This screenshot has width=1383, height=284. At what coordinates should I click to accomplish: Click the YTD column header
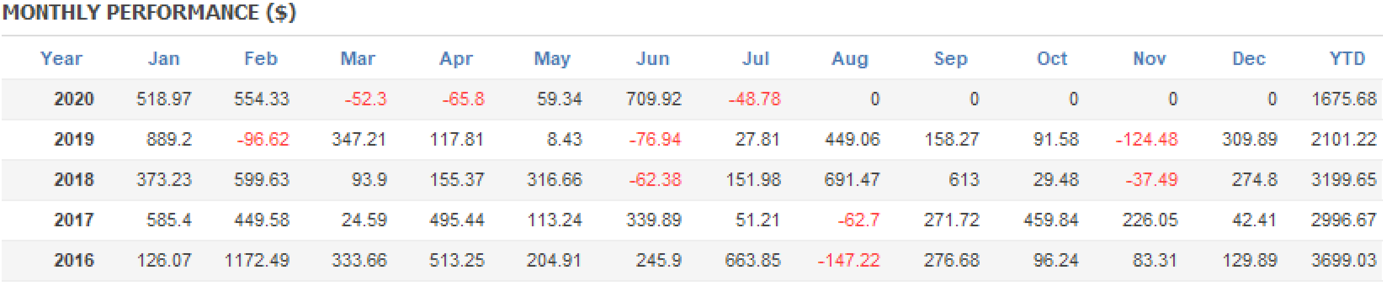tap(1348, 58)
